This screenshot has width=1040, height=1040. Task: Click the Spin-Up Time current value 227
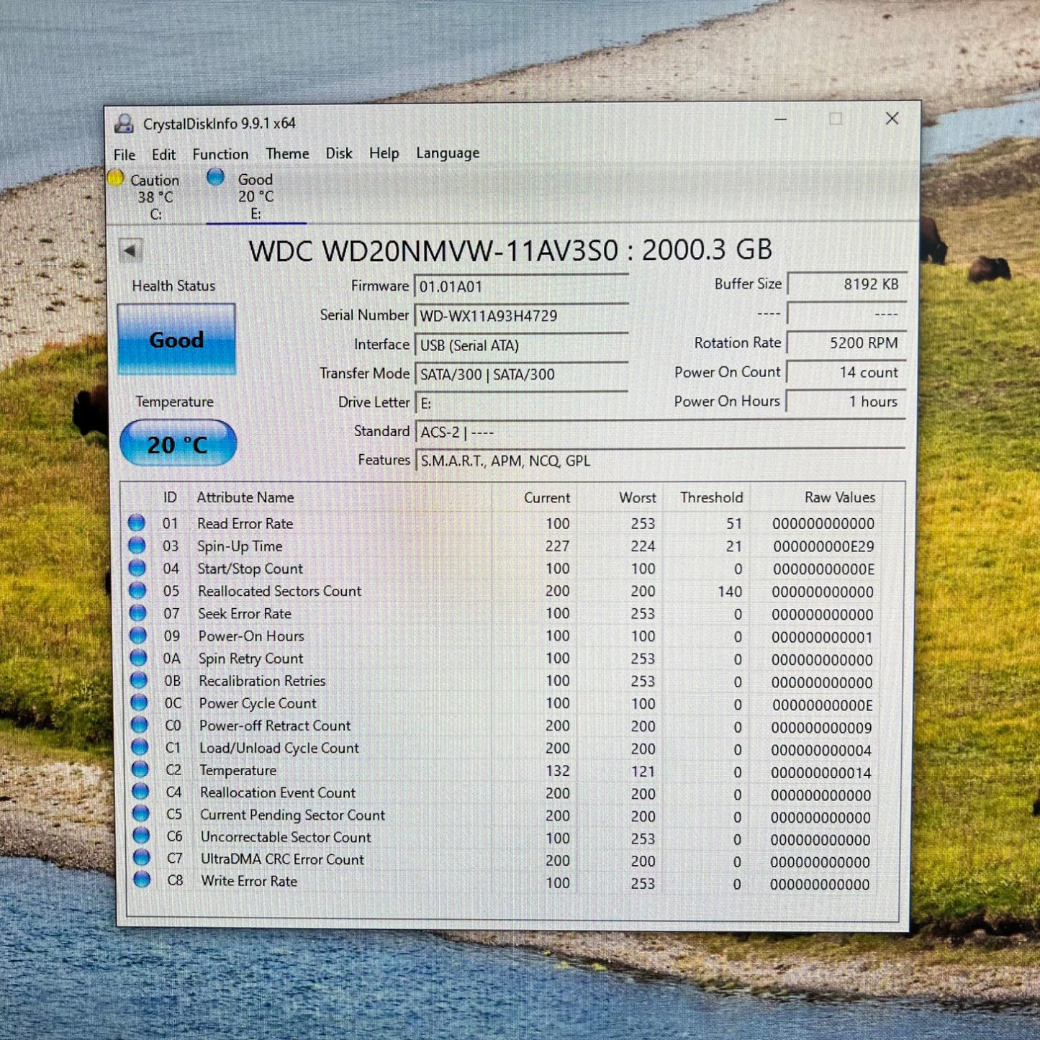pyautogui.click(x=558, y=546)
